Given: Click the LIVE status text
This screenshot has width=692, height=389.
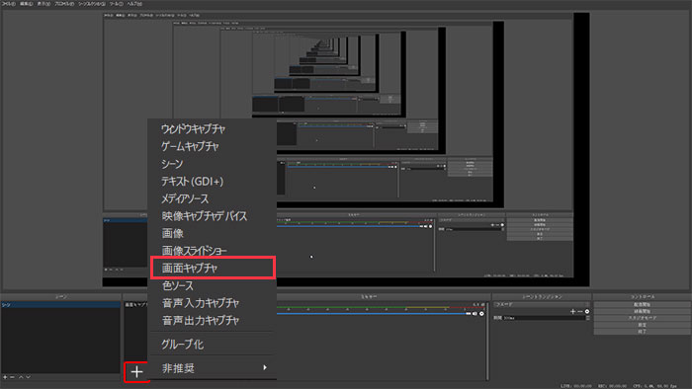Looking at the screenshot, I should click(x=576, y=386).
